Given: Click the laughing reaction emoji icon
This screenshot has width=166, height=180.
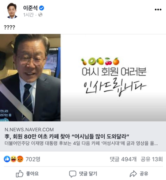Looking at the screenshot, I should coord(13,159).
